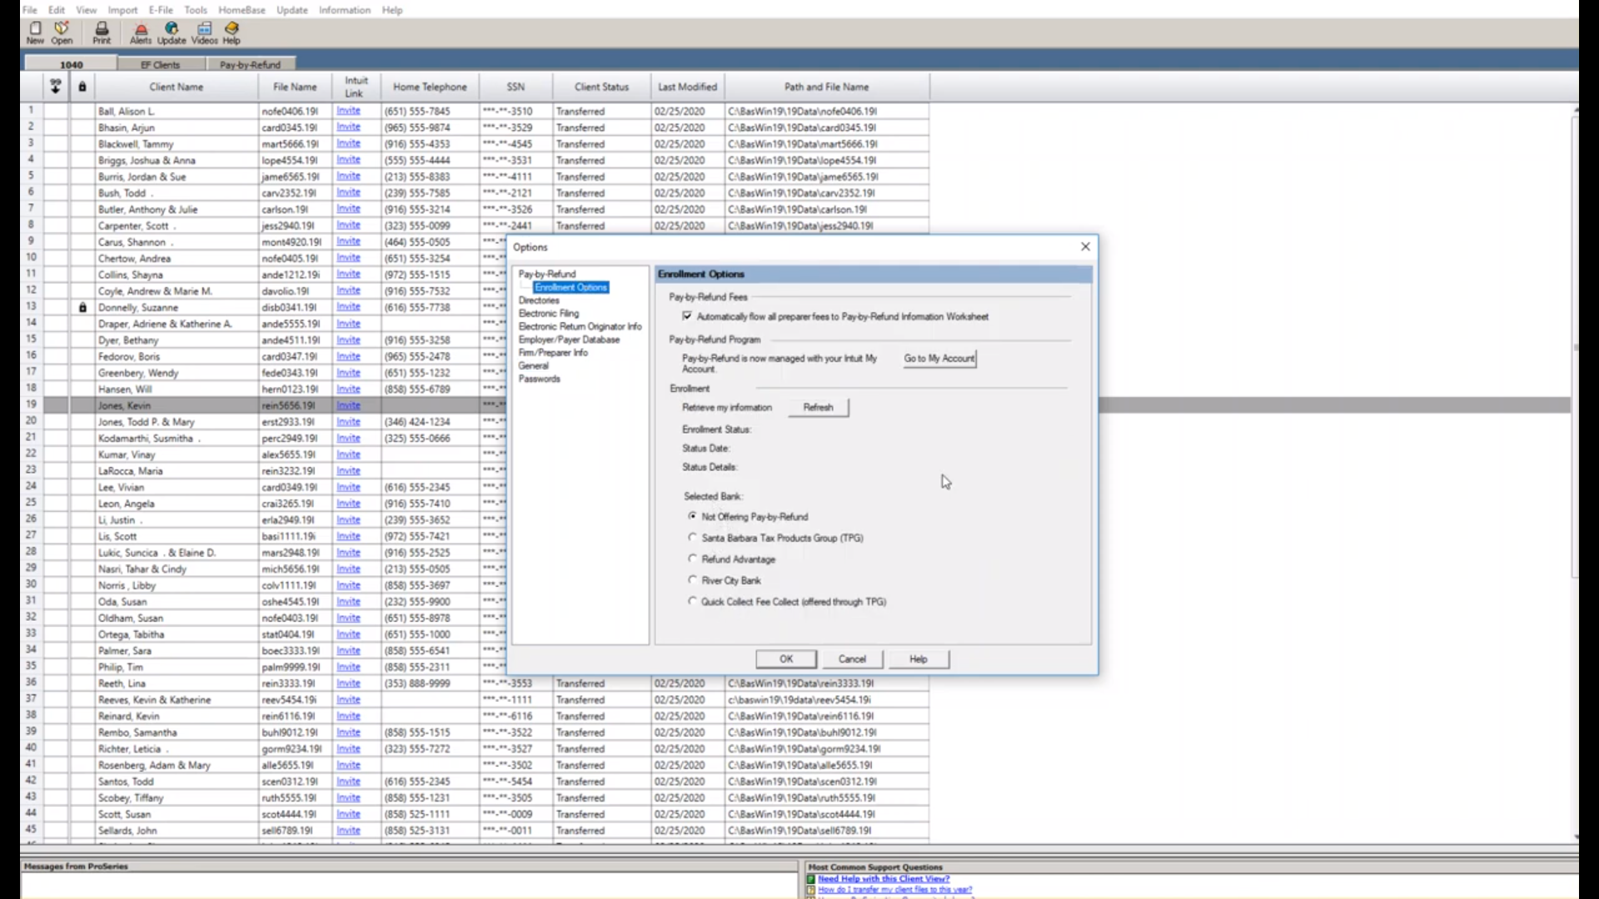1599x899 pixels.
Task: Click Cancel in the Options dialog
Action: tap(852, 659)
